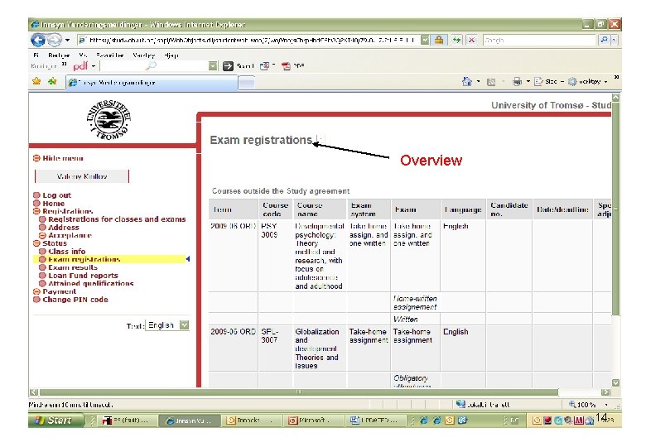The height and width of the screenshot is (447, 646).
Task: Click the red PDF icon on the toolbar
Action: (x=286, y=66)
